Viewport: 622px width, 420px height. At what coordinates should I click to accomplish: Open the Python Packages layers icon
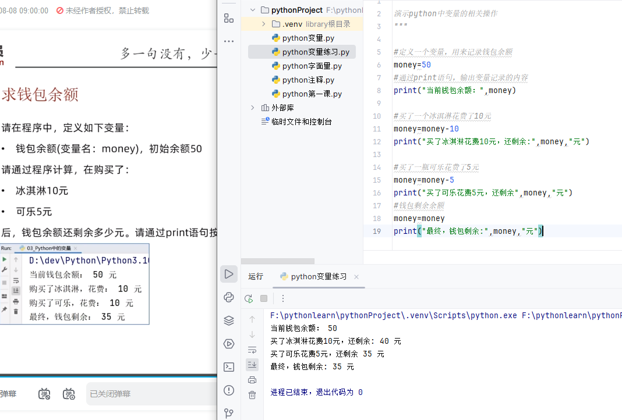tap(228, 321)
